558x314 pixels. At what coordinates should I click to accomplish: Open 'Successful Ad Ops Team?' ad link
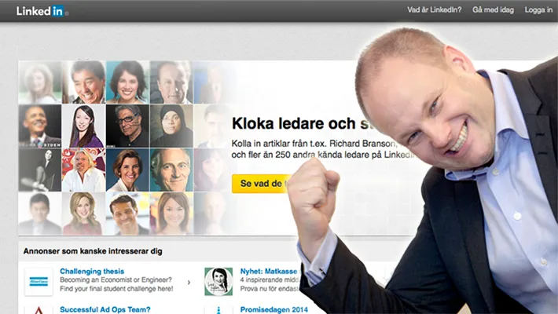click(x=105, y=309)
